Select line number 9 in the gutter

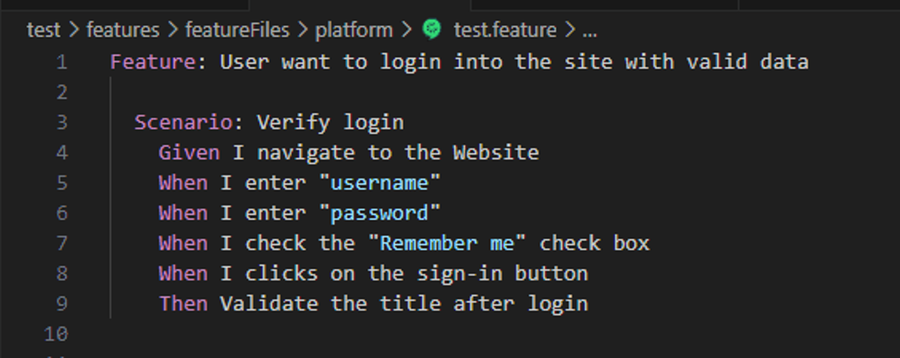tap(62, 303)
